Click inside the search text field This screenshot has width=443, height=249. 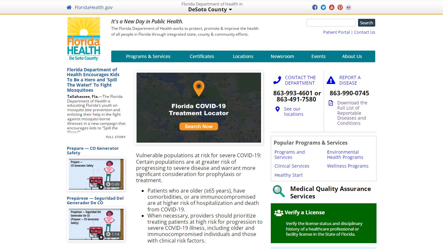tap(331, 23)
